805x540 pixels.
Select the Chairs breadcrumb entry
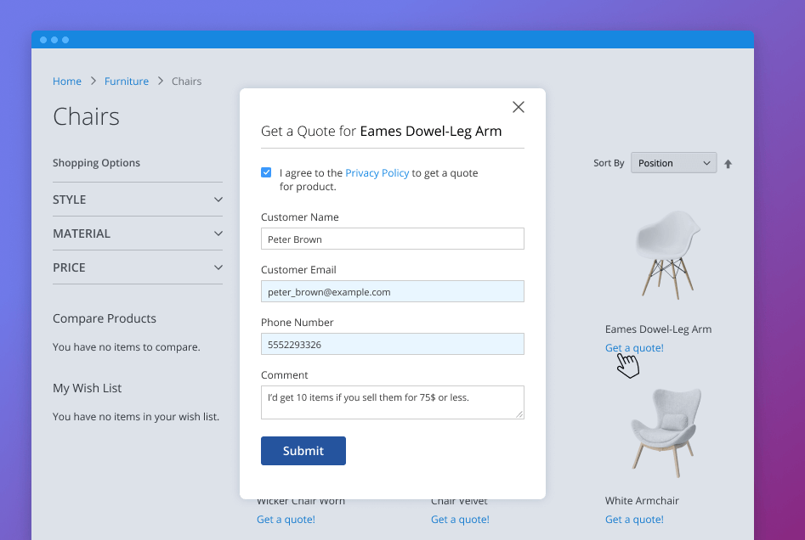(186, 81)
